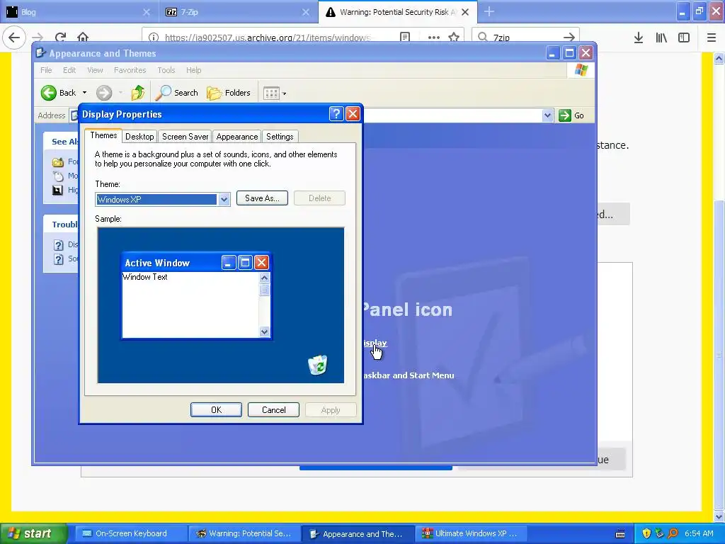Switch to Warning: Potential Se... taskbar item
Image resolution: width=725 pixels, height=544 pixels.
[x=244, y=533]
